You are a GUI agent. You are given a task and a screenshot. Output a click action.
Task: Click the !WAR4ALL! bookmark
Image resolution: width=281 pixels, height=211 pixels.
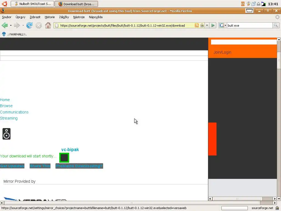pos(14,34)
